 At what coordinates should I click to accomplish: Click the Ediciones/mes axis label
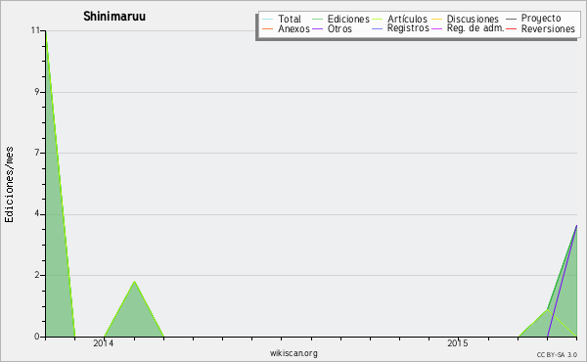pos(9,185)
